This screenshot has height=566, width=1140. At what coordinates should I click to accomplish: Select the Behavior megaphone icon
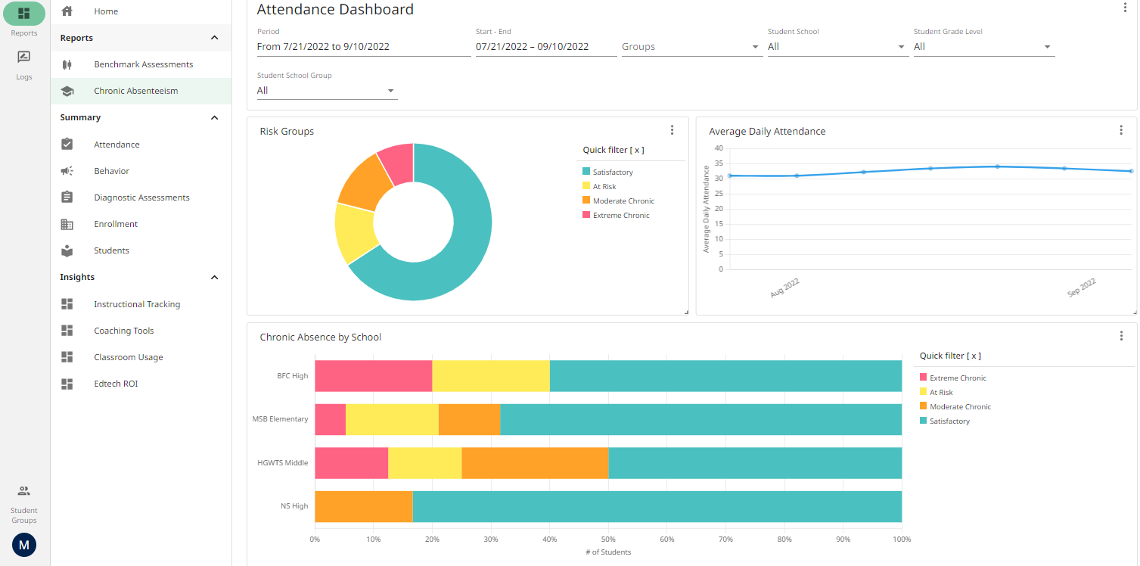pyautogui.click(x=67, y=170)
